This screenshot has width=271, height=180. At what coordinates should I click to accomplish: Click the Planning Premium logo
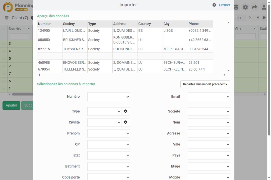click(x=18, y=7)
